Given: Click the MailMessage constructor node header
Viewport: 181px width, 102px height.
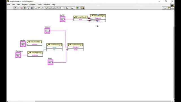Looking at the screenshot, I should pos(55,45).
